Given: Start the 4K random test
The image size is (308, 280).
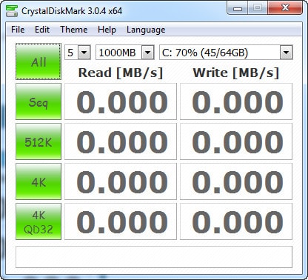Looking at the screenshot, I should point(38,181).
